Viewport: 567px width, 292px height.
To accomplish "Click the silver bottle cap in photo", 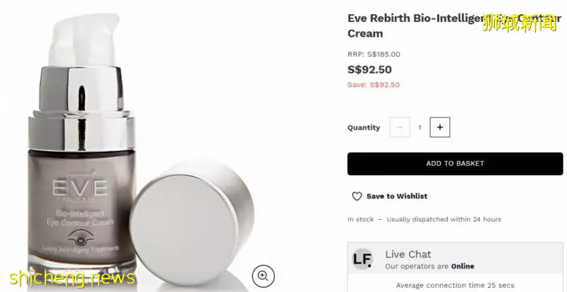I will [191, 220].
